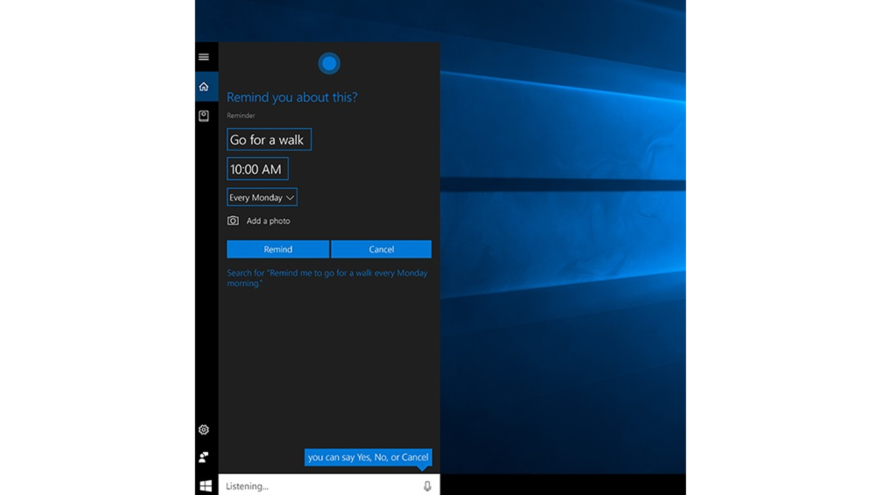Open the Feedback icon in sidebar
This screenshot has width=881, height=495.
[204, 457]
